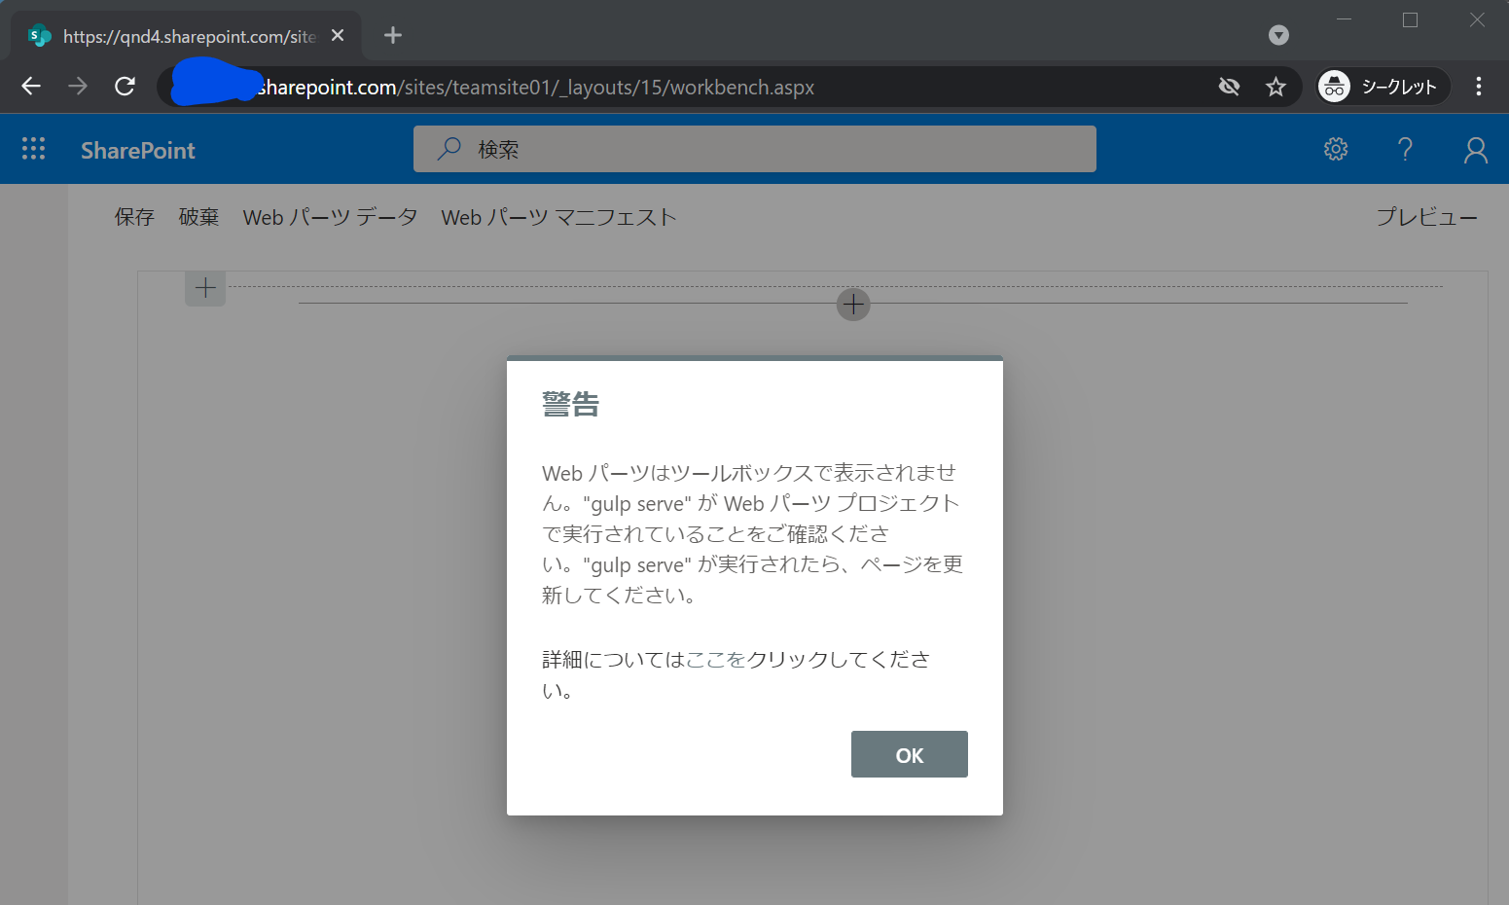Open Web パーツ マニフェスト
This screenshot has width=1509, height=905.
(x=558, y=216)
